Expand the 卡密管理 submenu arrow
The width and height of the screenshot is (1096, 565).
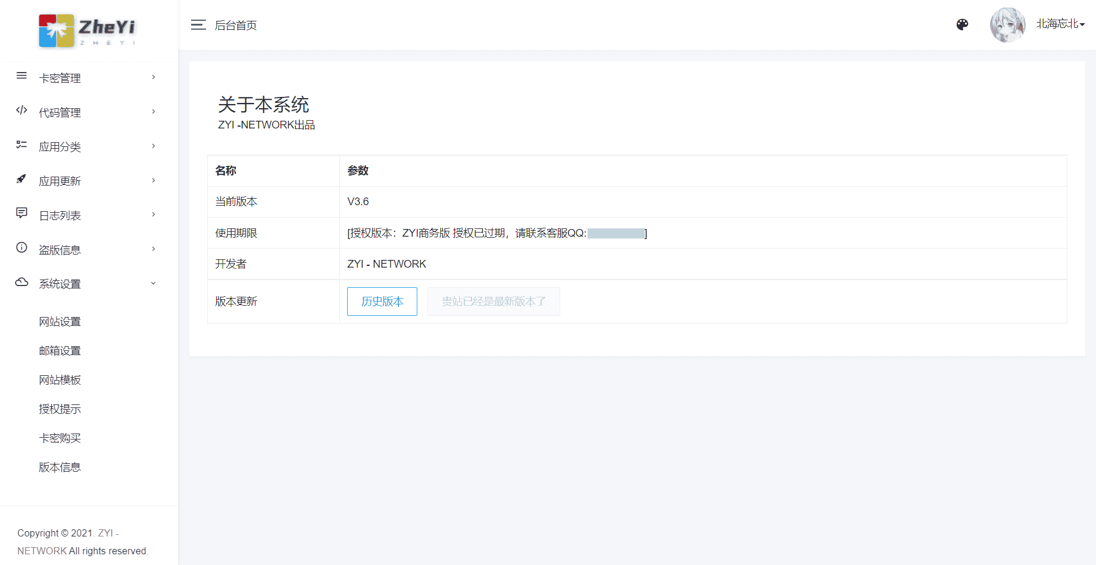(x=154, y=77)
